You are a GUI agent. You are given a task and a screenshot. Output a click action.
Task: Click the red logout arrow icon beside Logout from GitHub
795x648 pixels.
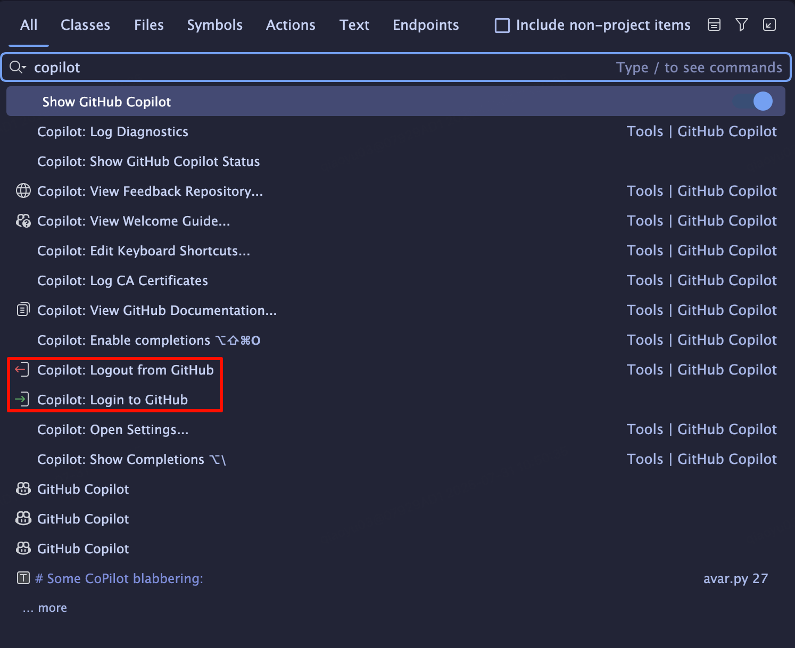tap(21, 369)
